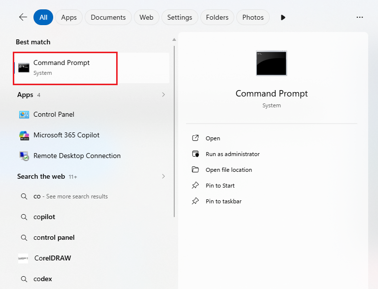The width and height of the screenshot is (378, 289).
Task: Click the Search the web heading
Action: coord(41,176)
